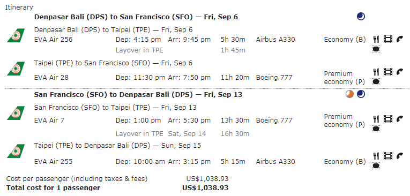Click the Premium economy (P) label for EVA Air 28
This screenshot has width=410, height=196.
point(345,78)
